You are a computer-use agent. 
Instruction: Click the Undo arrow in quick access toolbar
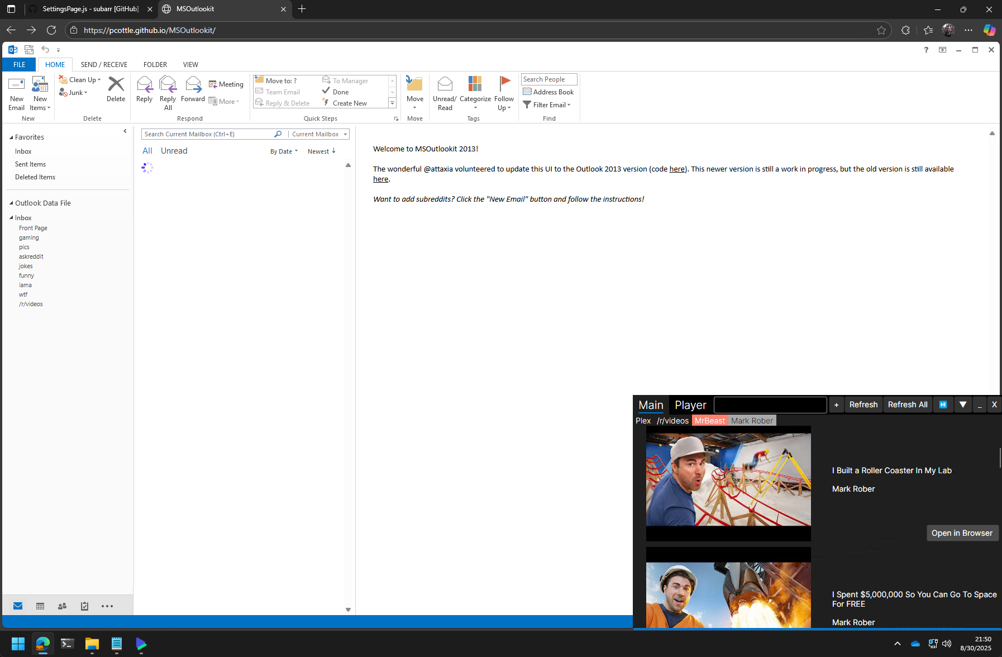point(45,50)
